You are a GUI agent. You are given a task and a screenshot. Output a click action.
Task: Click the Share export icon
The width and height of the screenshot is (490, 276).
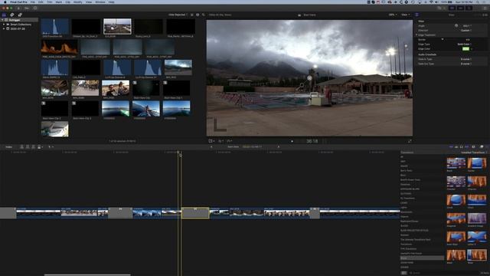485,8
